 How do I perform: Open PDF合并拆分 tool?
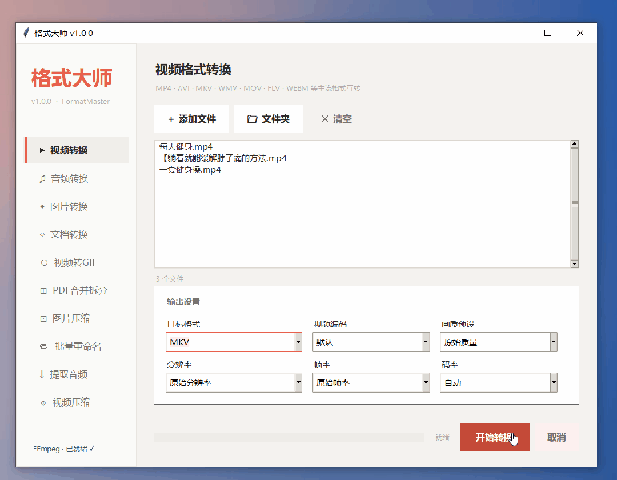(77, 290)
